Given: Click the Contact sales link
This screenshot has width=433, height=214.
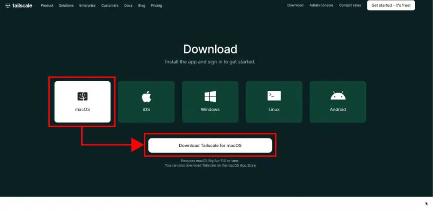Looking at the screenshot, I should (350, 5).
